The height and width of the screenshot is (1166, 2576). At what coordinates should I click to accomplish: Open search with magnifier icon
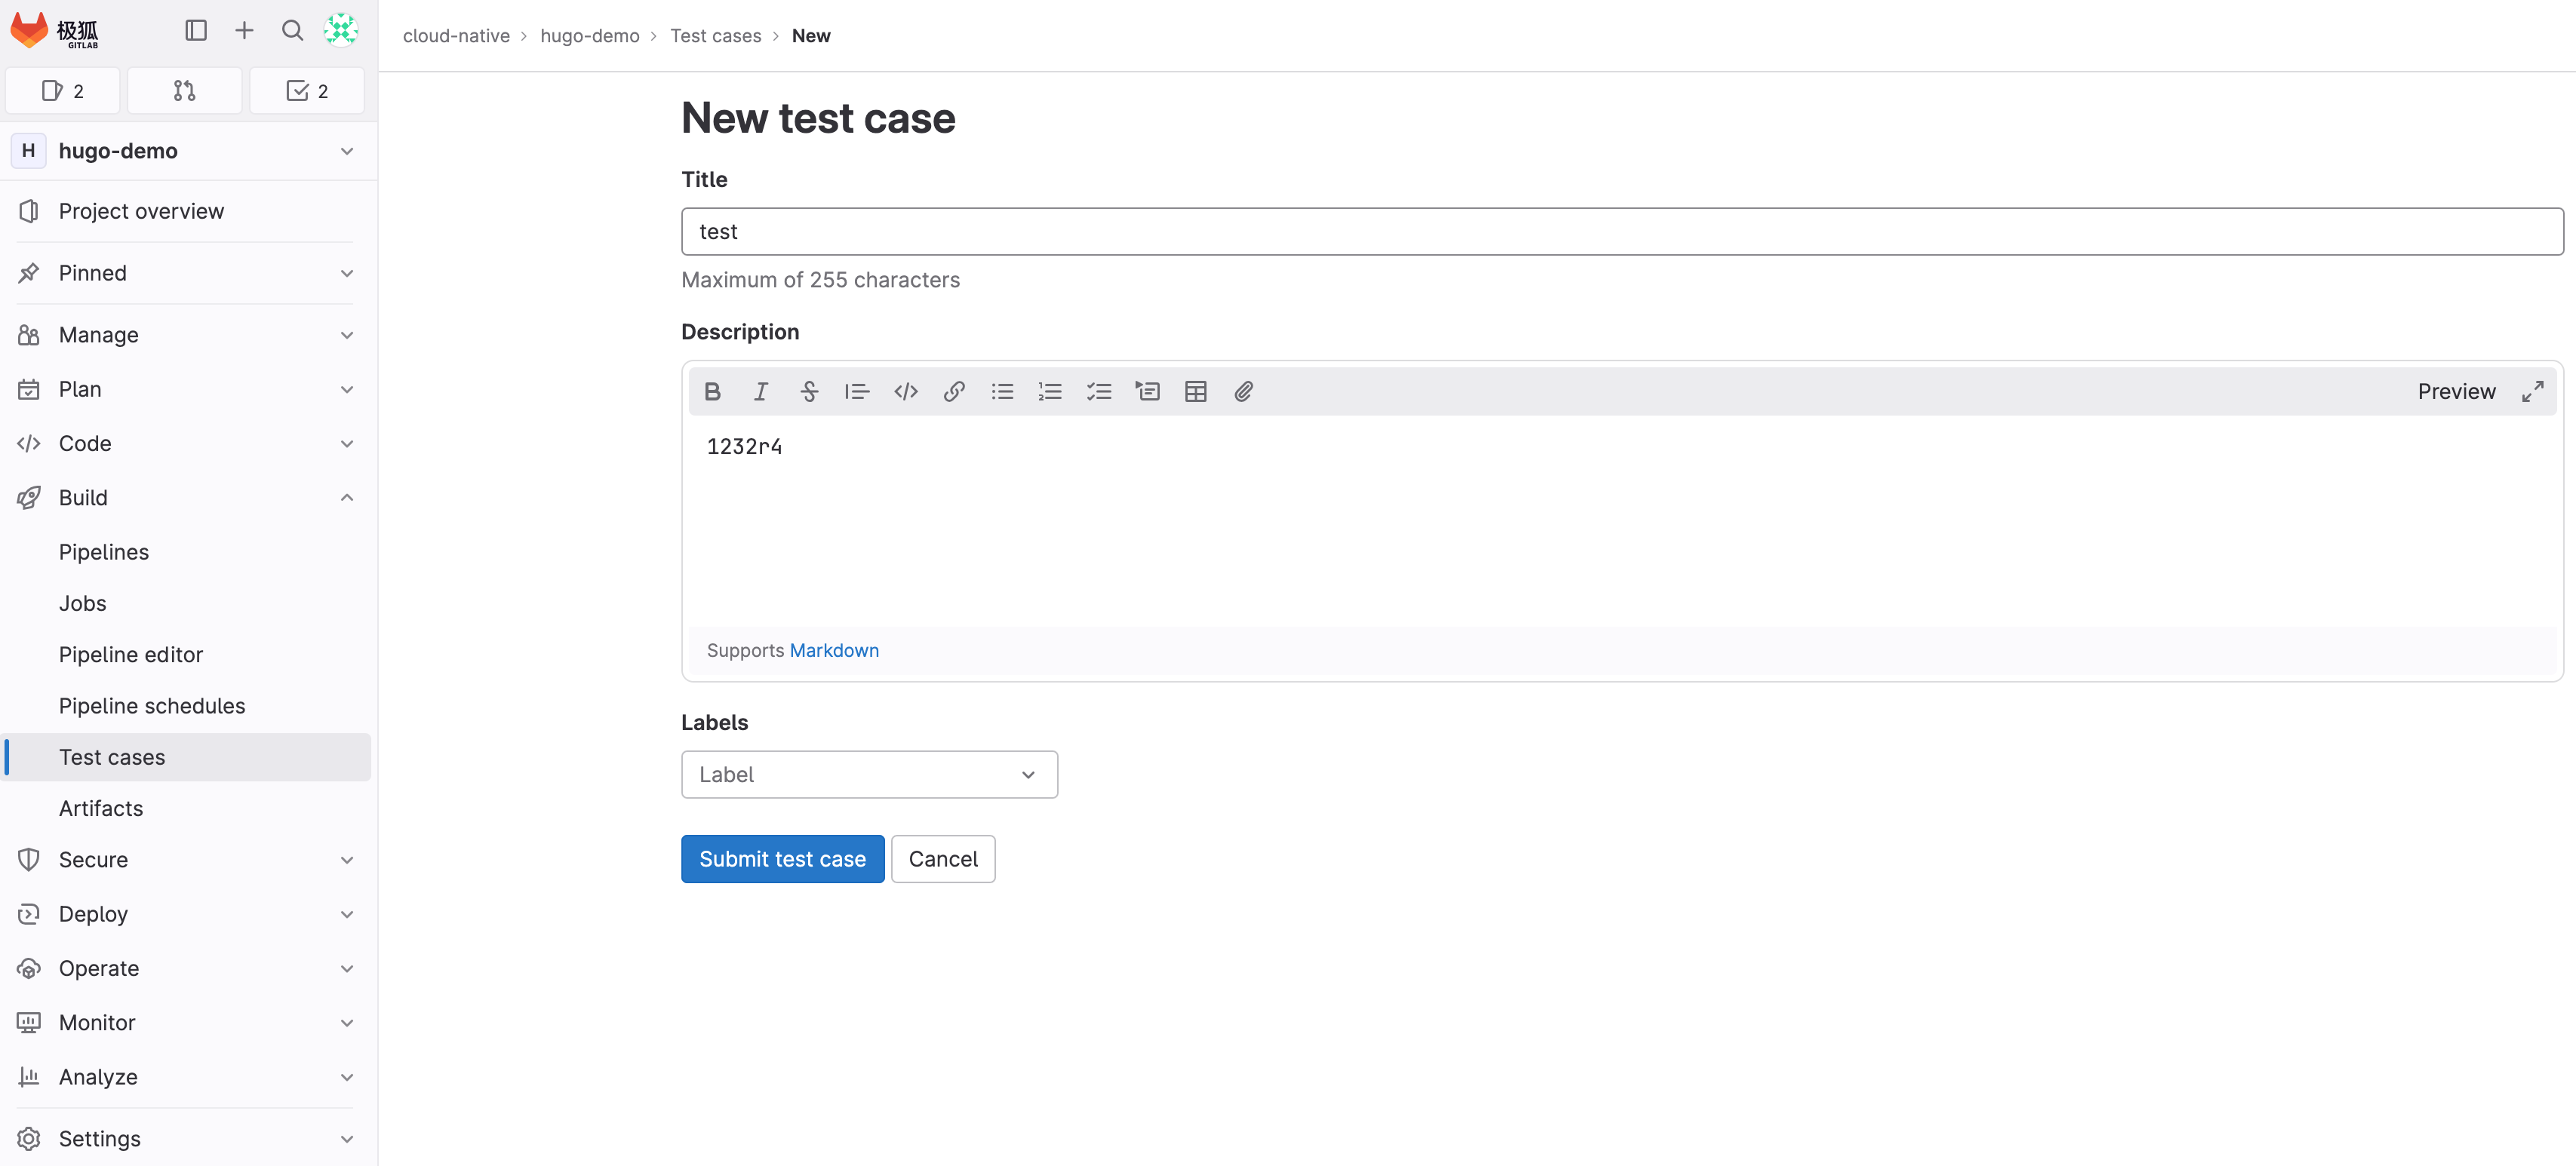(292, 31)
